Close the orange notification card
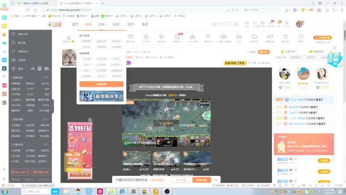 click(x=331, y=136)
